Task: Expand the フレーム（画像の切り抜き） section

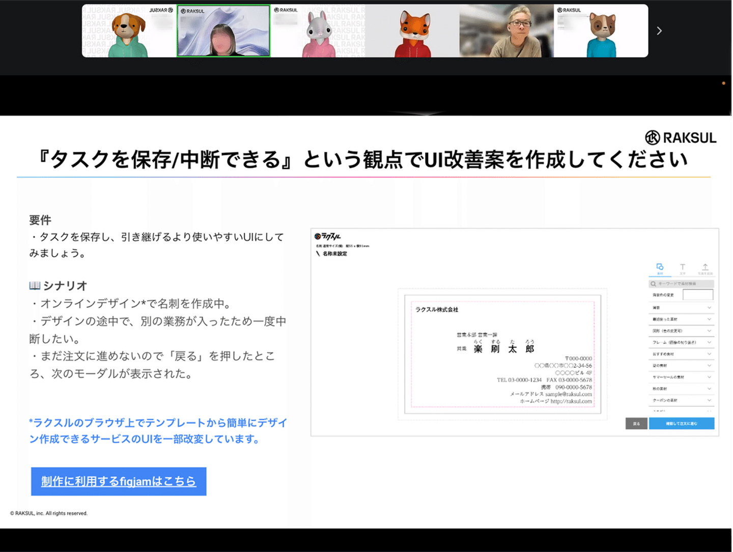Action: pos(681,342)
